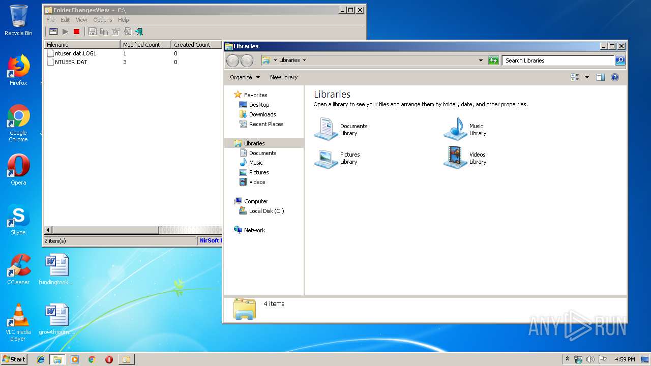Select the Recycle Bin desktop icon
This screenshot has height=366, width=651.
click(x=18, y=20)
